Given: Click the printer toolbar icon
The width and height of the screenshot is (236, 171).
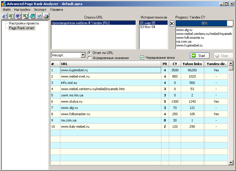Looking at the screenshot, I should click(46, 16).
